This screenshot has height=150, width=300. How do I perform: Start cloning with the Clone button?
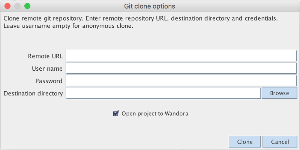click(245, 142)
